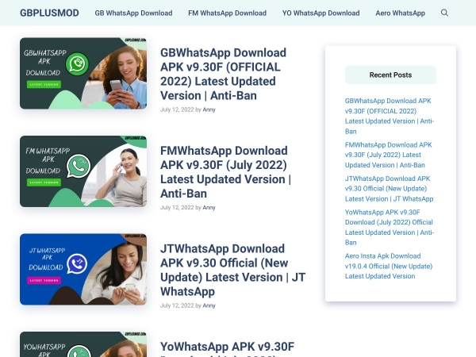Screen dimensions: 476x357
Task: Open FMWhatsApp Download APK v9.30F post title
Action: click(225, 172)
